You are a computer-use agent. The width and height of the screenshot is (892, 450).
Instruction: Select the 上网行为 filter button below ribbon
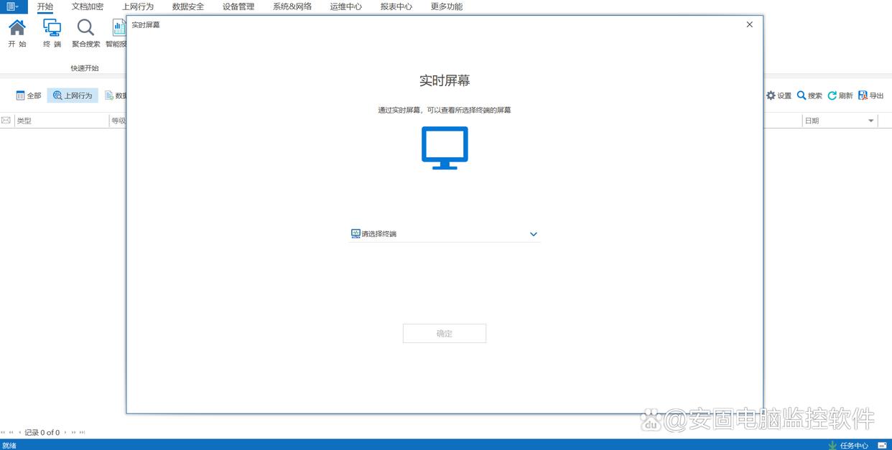[73, 95]
